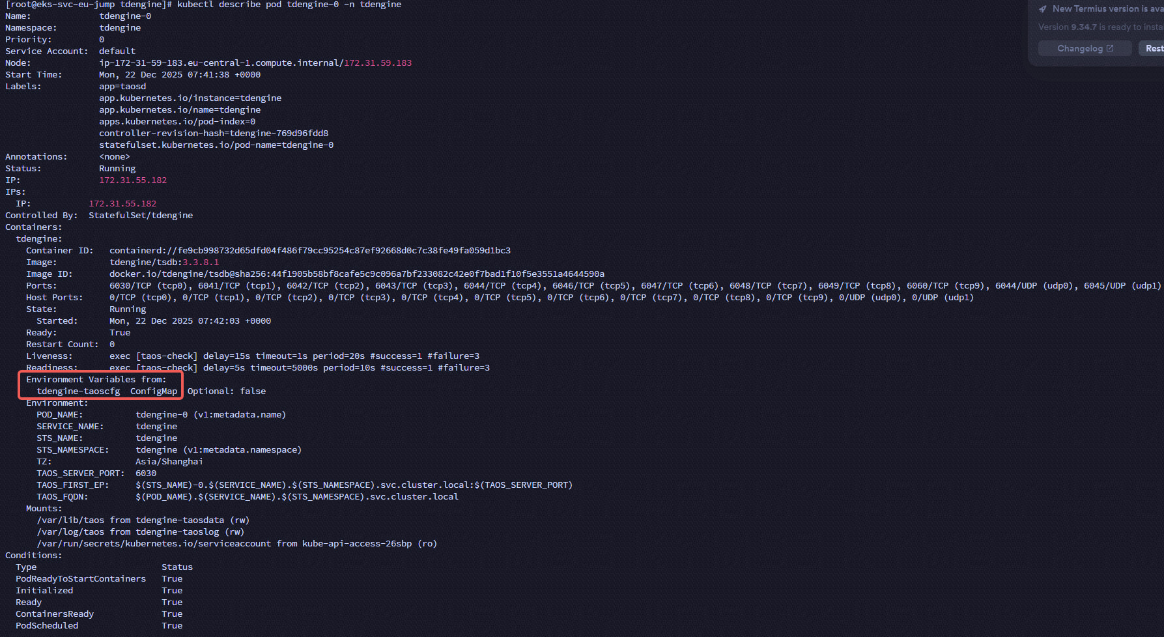
Task: Click the Asia/Shanghai TZ value
Action: point(169,462)
